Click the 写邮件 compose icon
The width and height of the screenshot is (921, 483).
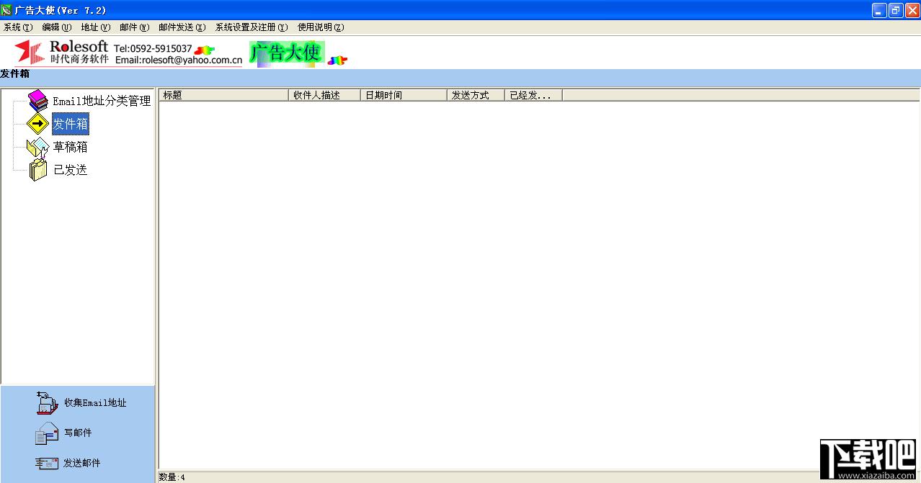point(47,433)
